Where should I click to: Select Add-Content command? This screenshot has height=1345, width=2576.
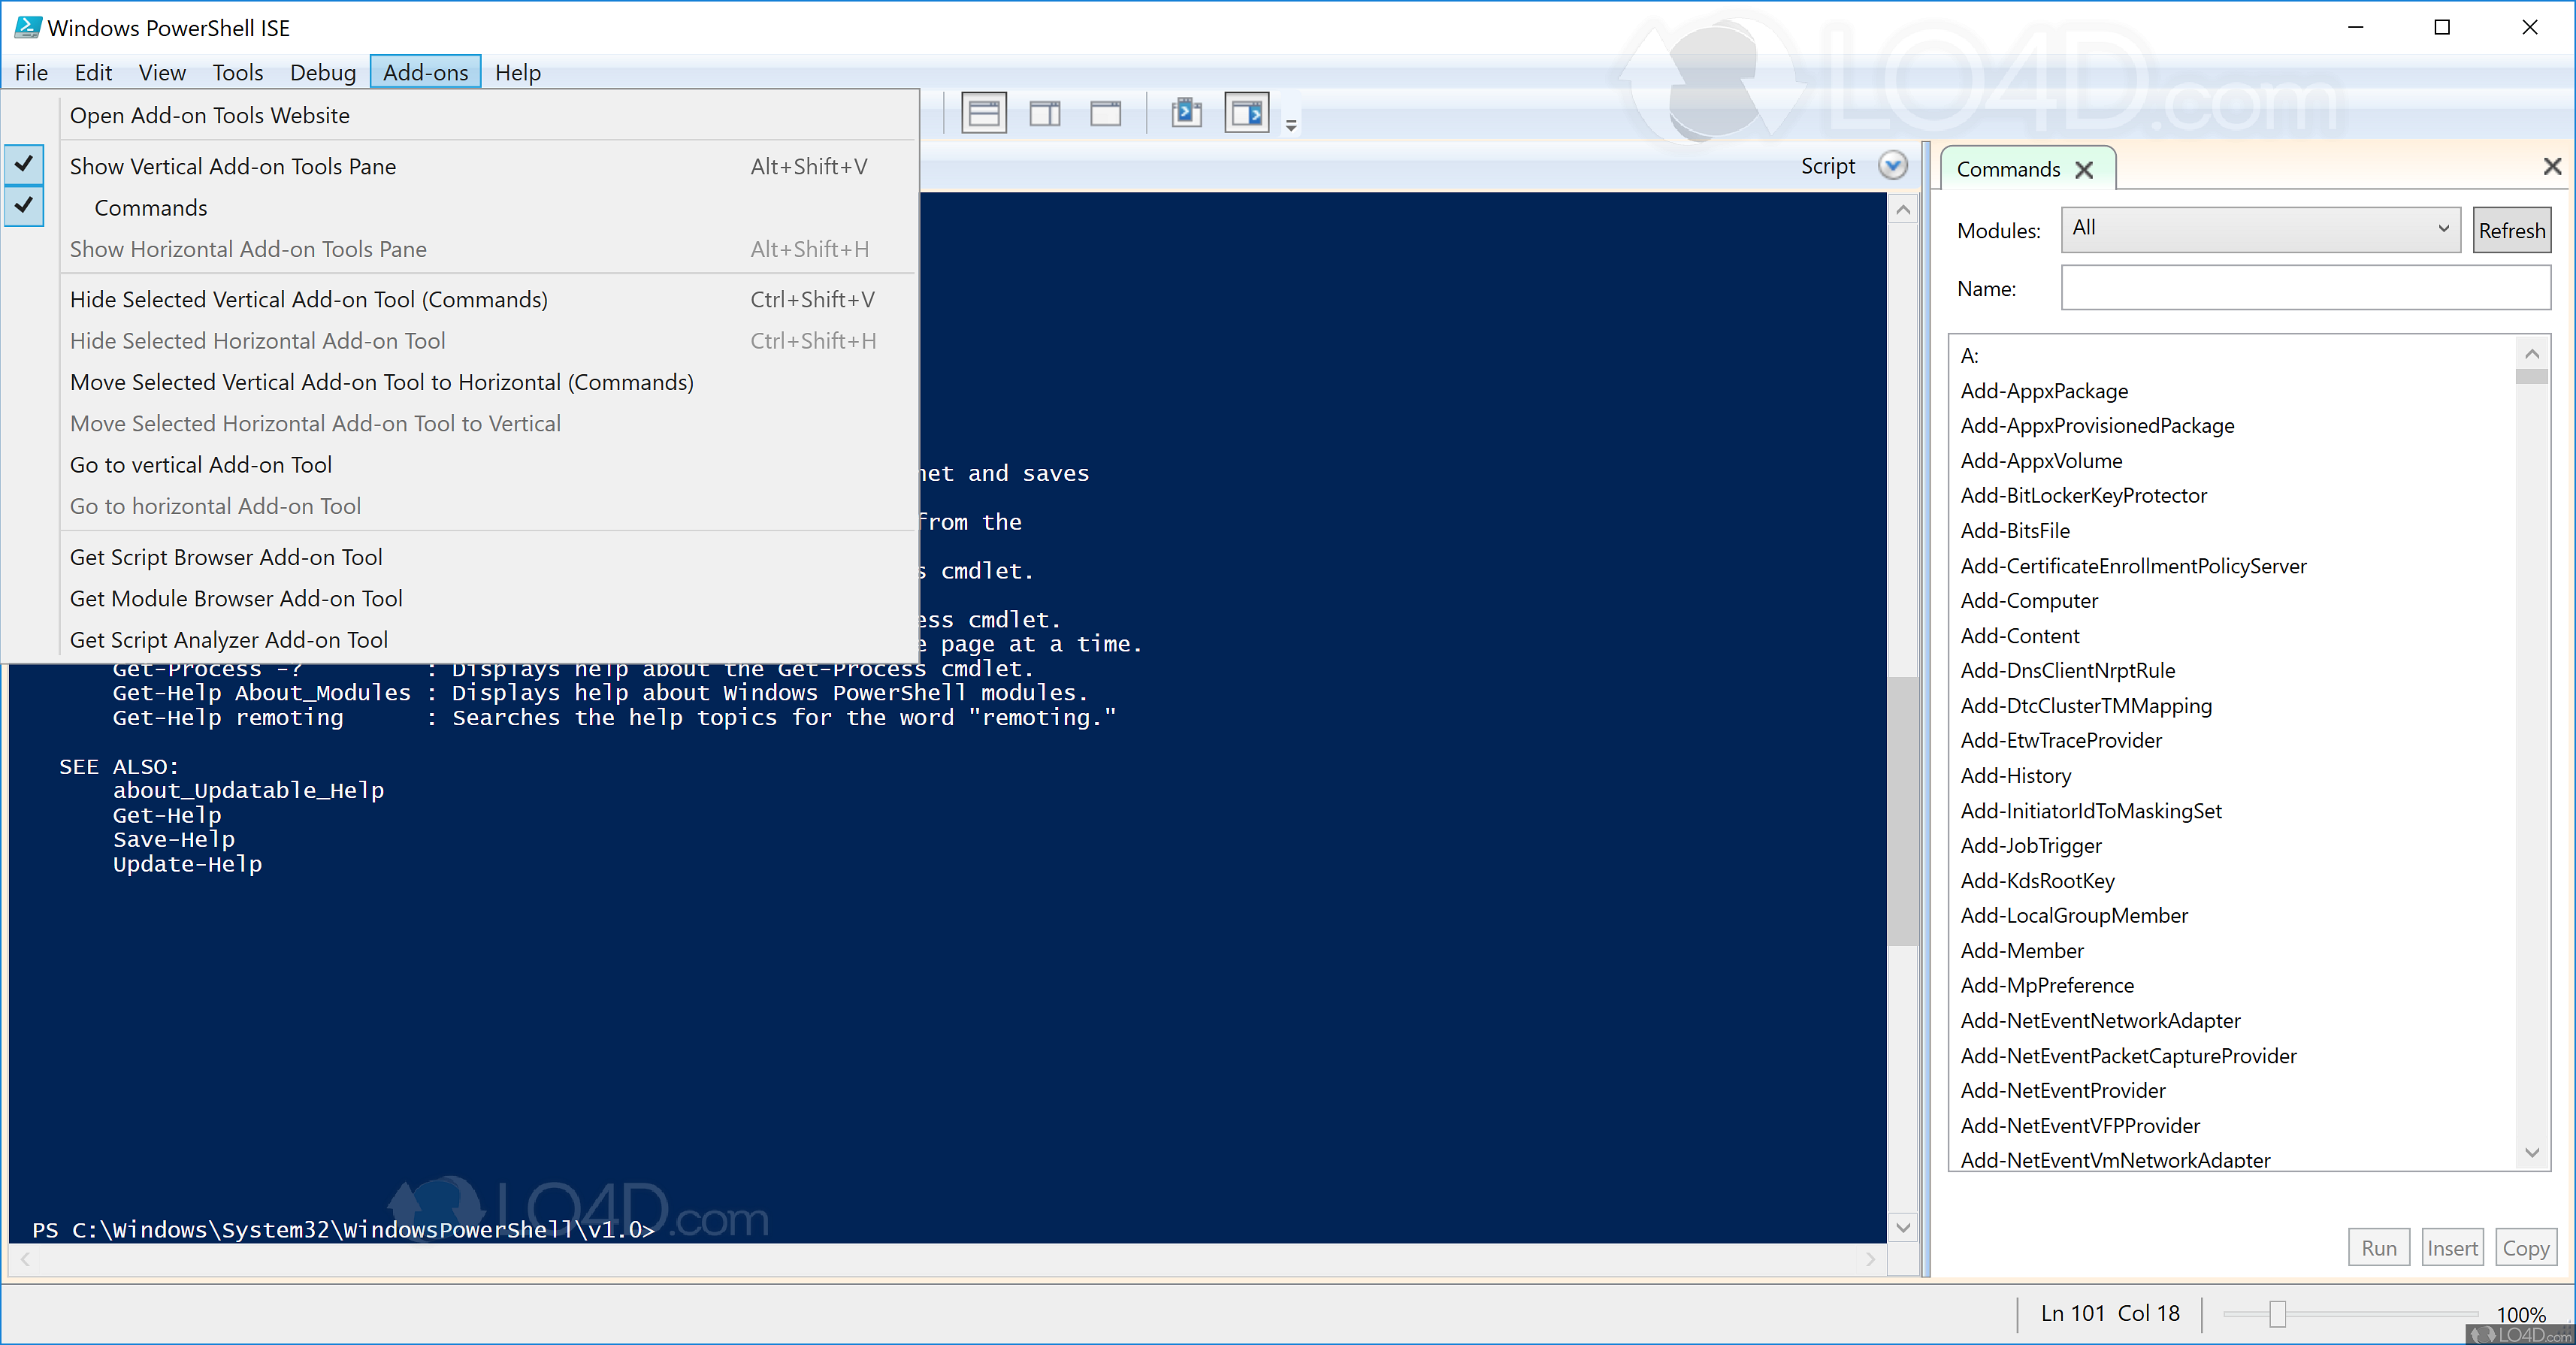coord(2020,636)
